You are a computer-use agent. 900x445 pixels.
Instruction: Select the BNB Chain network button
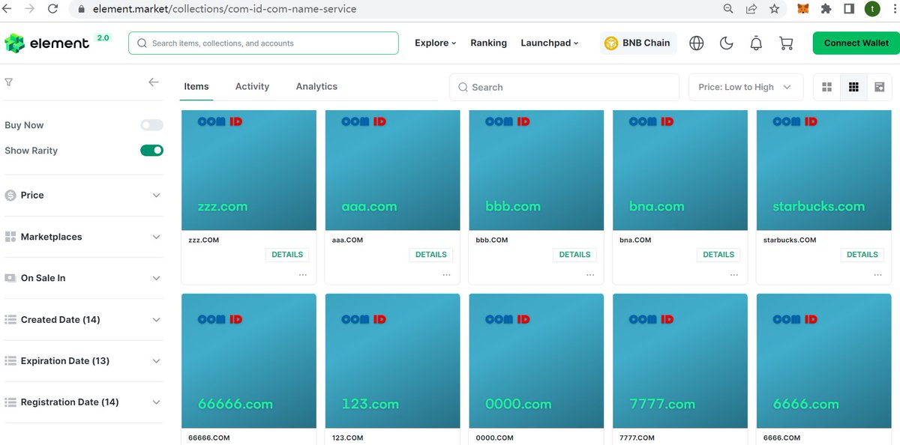(638, 43)
